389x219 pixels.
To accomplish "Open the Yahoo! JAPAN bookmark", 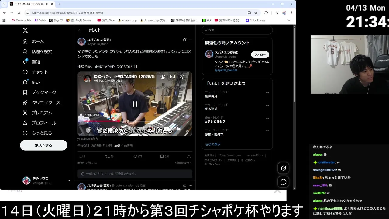I will [22, 20].
